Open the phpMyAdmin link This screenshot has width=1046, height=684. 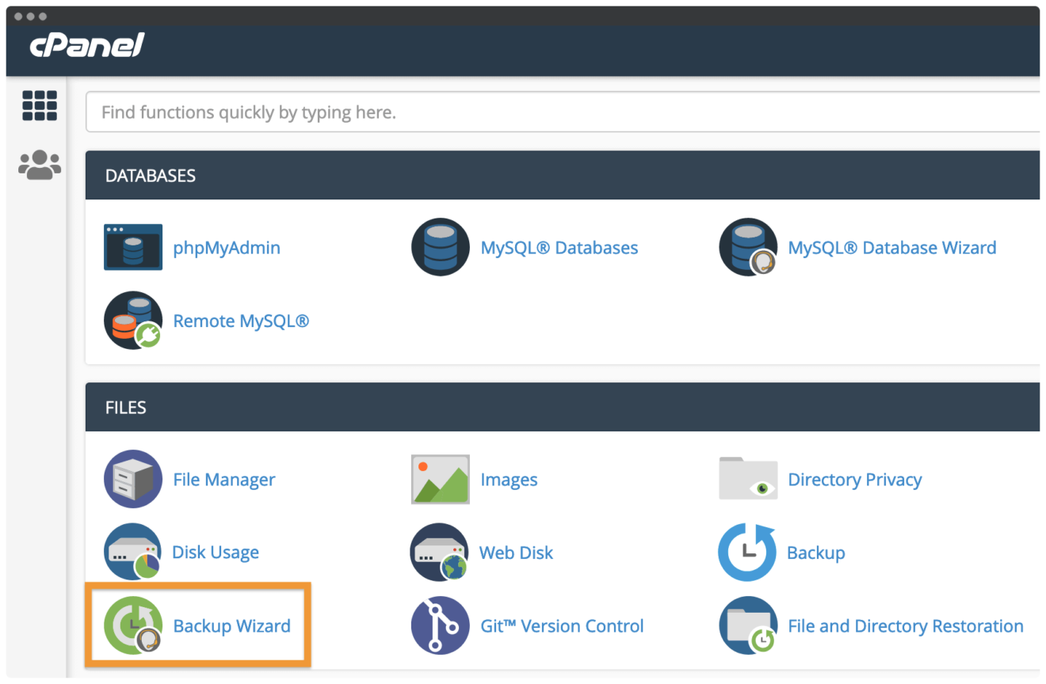click(x=227, y=248)
